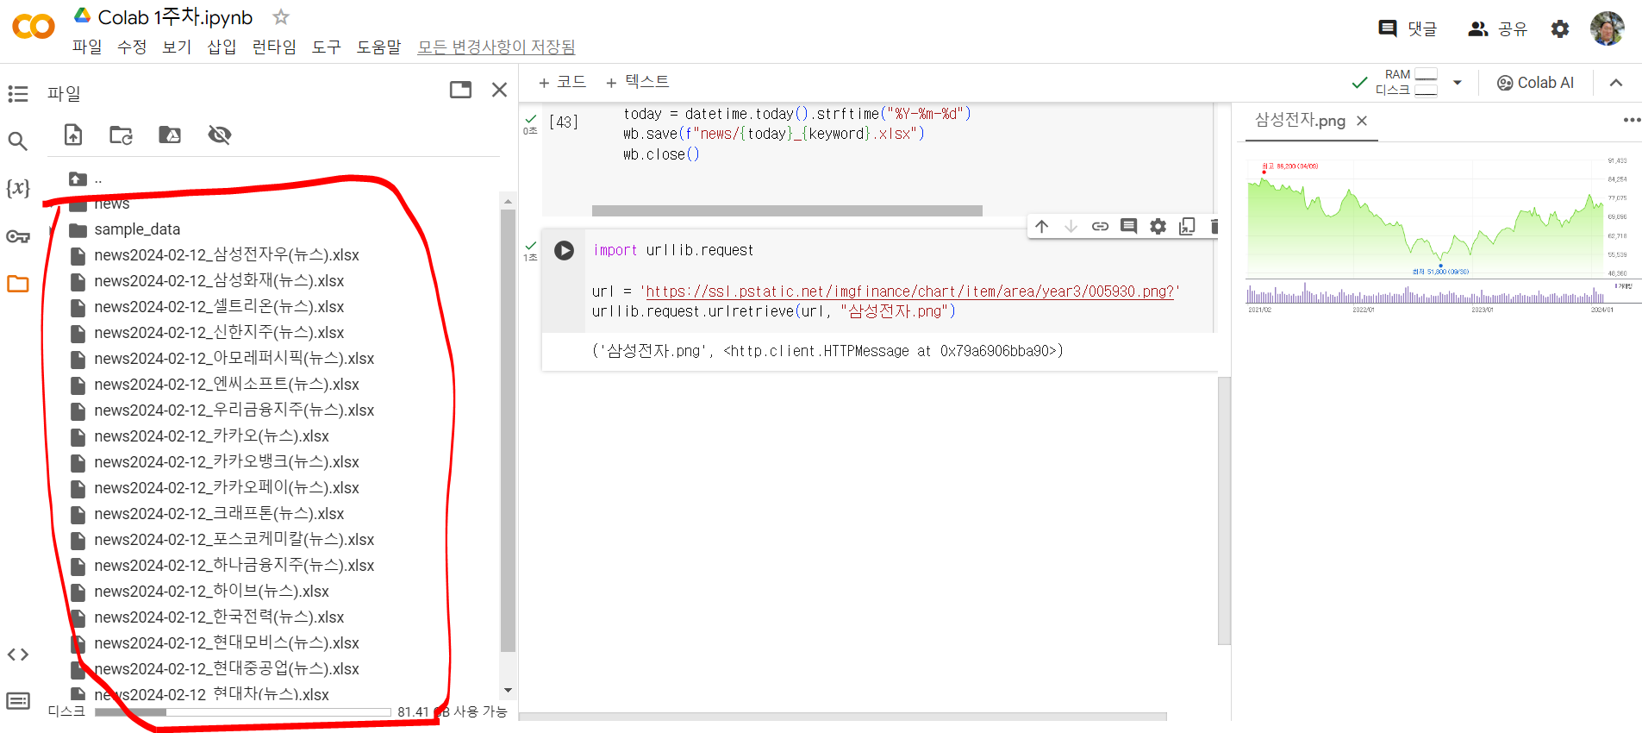Add a new code cell with + 코드
Screen dimensions: 1642x733
(562, 82)
